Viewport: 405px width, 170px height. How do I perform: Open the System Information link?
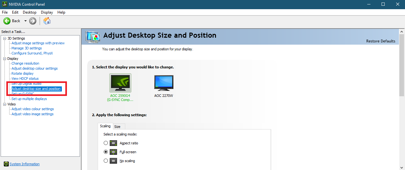click(x=25, y=164)
